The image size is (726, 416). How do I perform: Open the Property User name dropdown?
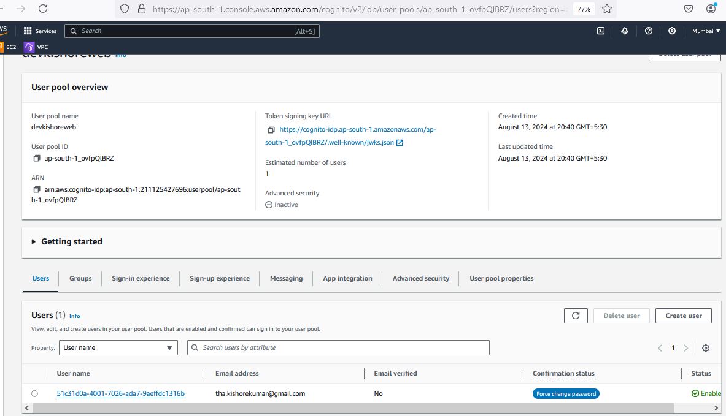pyautogui.click(x=118, y=348)
